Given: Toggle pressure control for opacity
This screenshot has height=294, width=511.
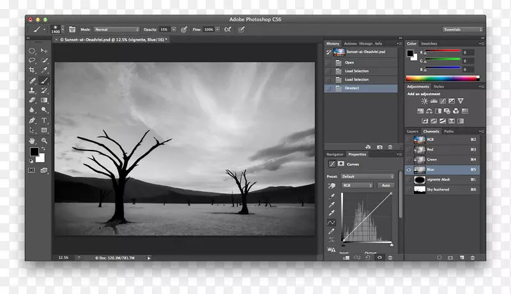Looking at the screenshot, I should (x=184, y=29).
